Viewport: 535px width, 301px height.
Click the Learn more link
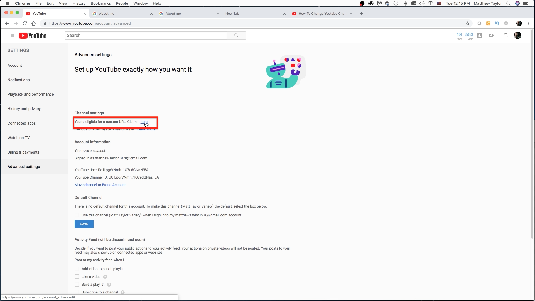tap(146, 129)
